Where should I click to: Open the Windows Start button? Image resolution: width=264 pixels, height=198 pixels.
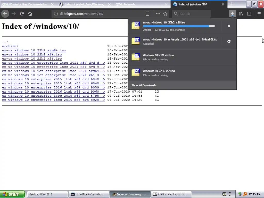click(12, 194)
